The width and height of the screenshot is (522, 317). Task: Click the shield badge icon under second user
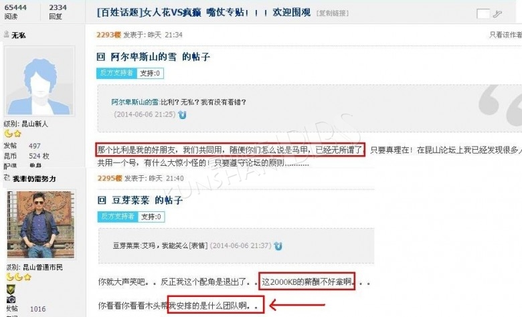click(x=11, y=290)
